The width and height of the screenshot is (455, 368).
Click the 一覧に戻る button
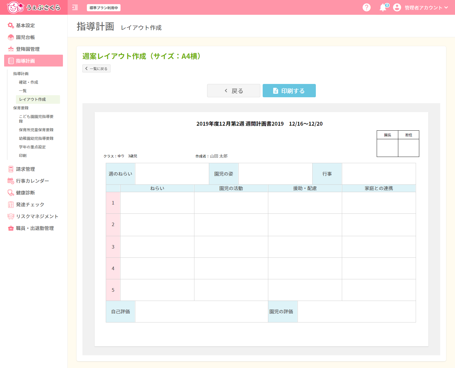click(x=96, y=69)
